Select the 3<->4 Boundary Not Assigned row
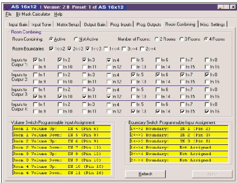Image resolution: width=237 pixels, height=183 pixels. (179, 154)
